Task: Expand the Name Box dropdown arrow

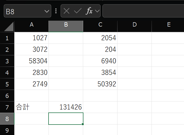Action: tap(46, 11)
